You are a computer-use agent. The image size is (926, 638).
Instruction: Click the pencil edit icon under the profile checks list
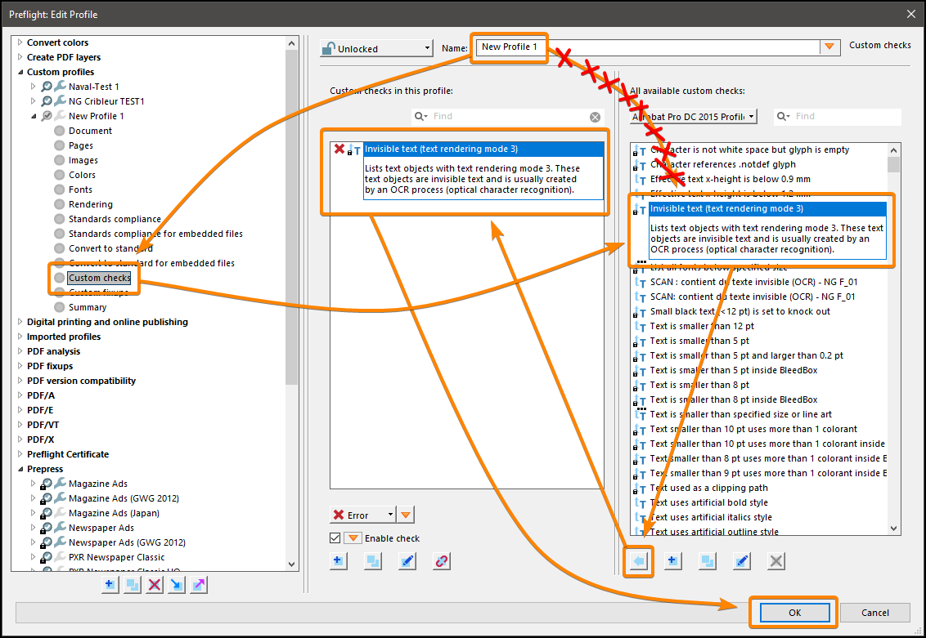407,561
